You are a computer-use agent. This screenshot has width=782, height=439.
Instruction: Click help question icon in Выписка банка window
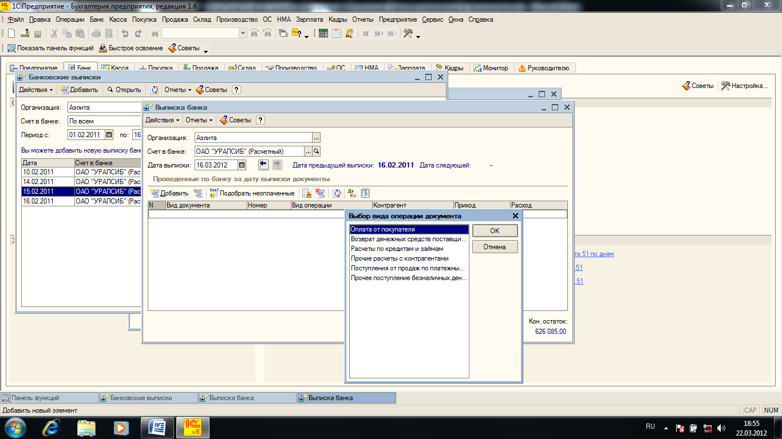[260, 120]
